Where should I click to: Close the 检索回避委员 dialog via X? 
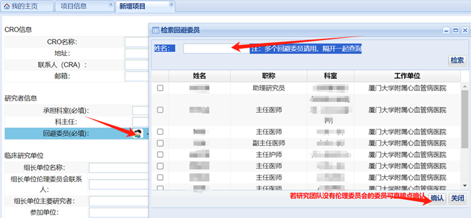click(x=464, y=30)
